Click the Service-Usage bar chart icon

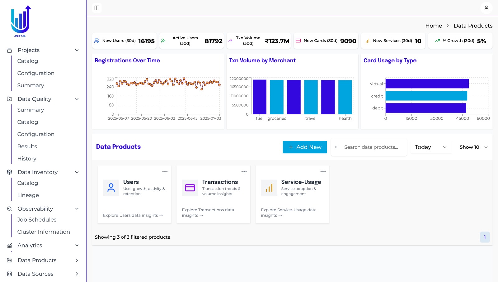pyautogui.click(x=269, y=188)
